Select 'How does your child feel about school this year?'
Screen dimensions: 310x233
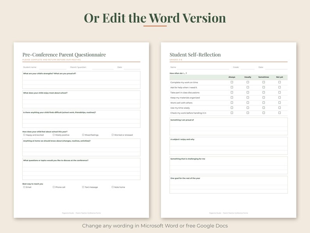(x=45, y=132)
